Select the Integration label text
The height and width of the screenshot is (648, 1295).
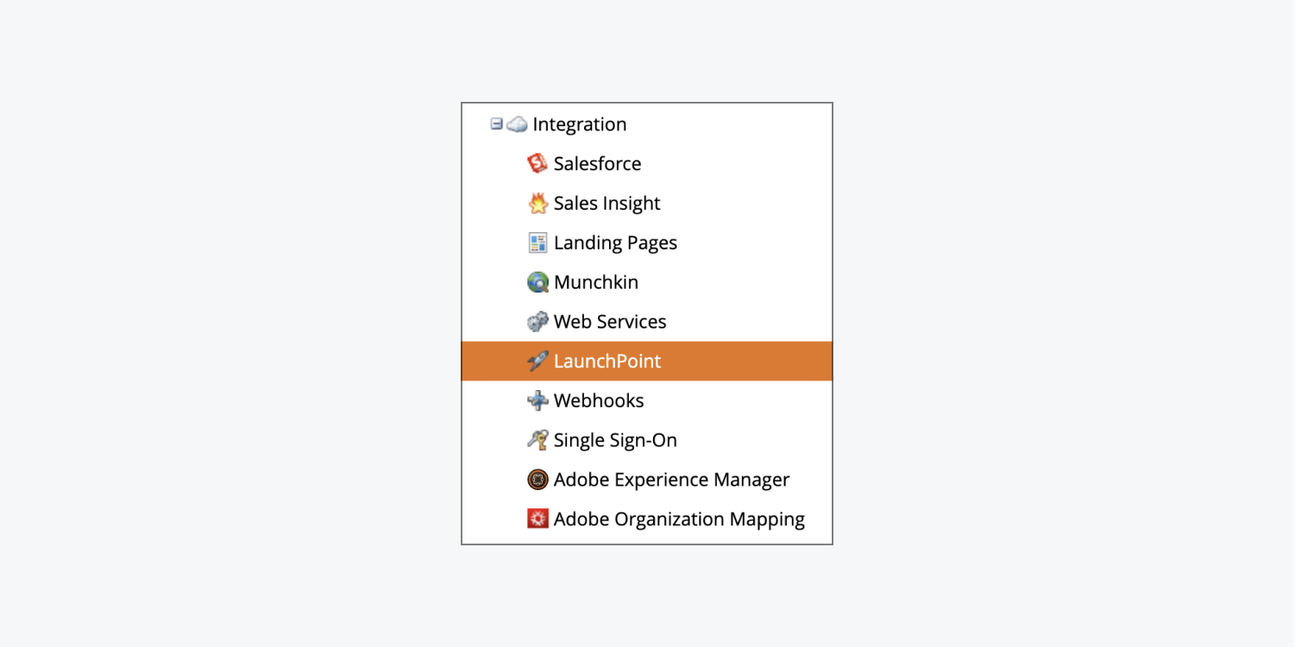[x=580, y=124]
